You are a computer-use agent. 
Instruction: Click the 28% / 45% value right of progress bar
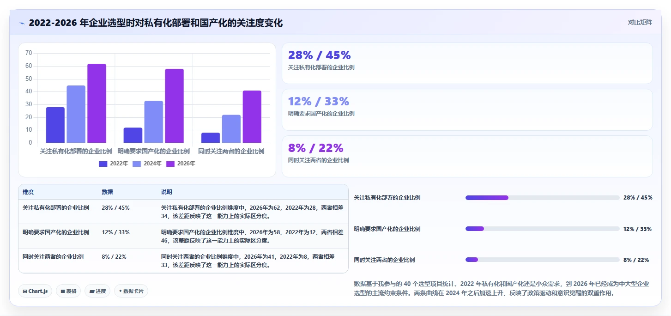coord(638,198)
